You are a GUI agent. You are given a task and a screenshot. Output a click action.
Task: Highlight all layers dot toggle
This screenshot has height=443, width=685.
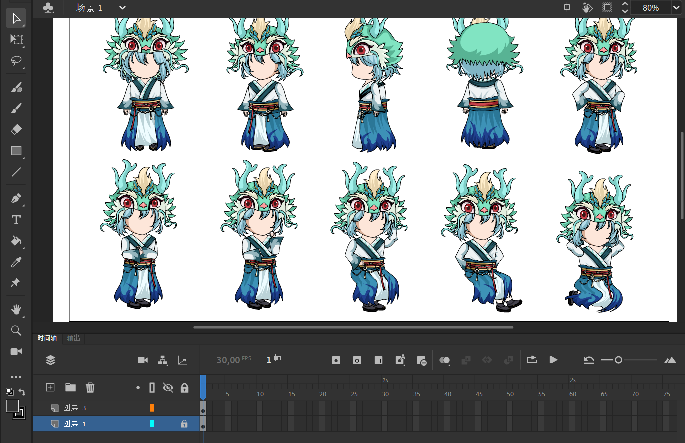pyautogui.click(x=138, y=388)
